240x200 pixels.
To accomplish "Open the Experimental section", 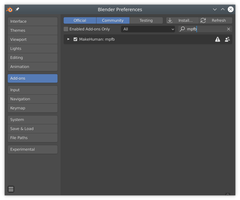I will (33, 149).
